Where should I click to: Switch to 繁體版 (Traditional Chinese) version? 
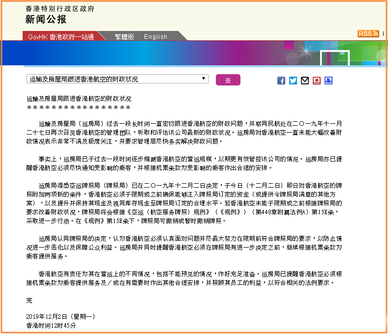pyautogui.click(x=124, y=37)
